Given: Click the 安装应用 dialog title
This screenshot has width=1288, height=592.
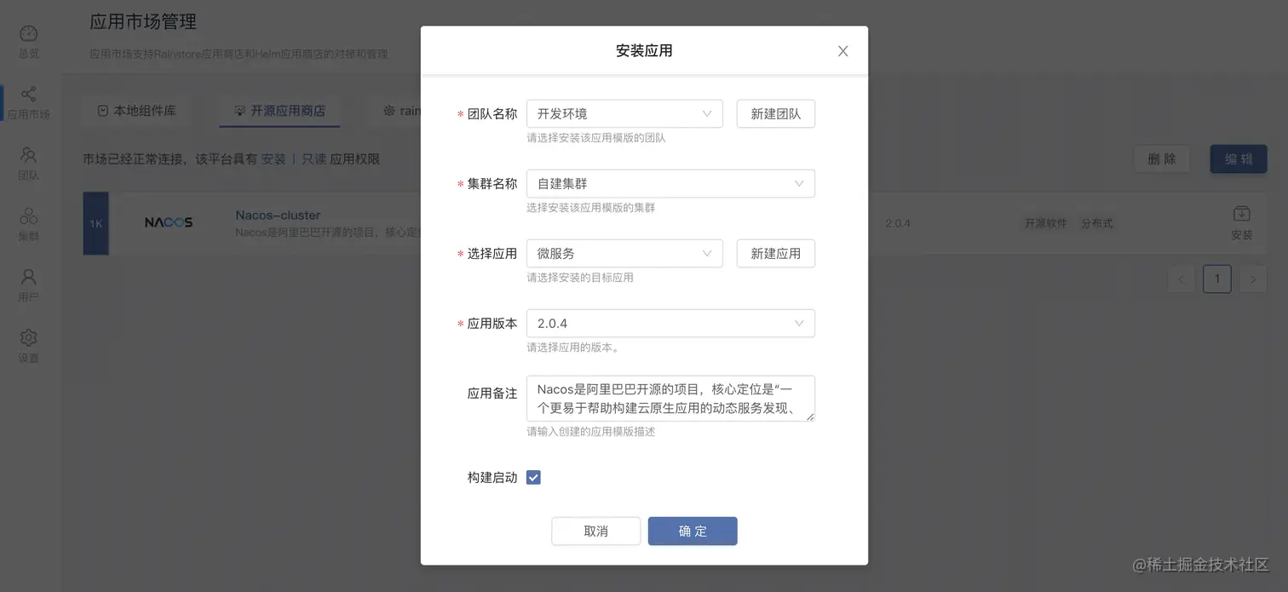Looking at the screenshot, I should (644, 51).
